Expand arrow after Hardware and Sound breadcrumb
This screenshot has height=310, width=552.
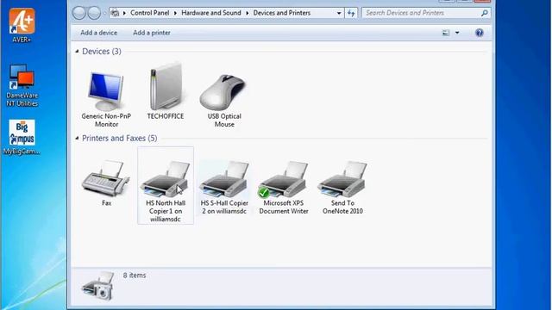tap(248, 13)
